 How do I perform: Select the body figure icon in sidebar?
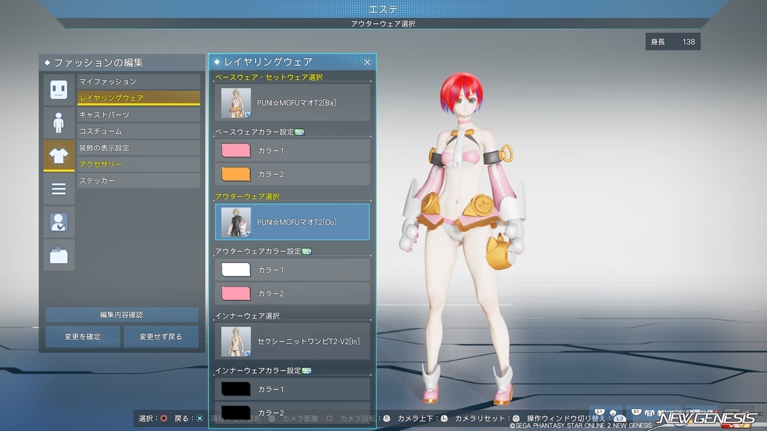59,123
